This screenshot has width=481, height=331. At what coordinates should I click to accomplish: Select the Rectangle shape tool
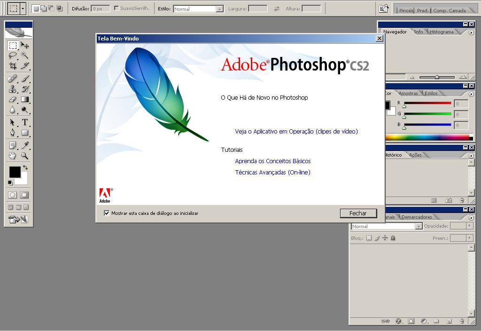pyautogui.click(x=24, y=133)
